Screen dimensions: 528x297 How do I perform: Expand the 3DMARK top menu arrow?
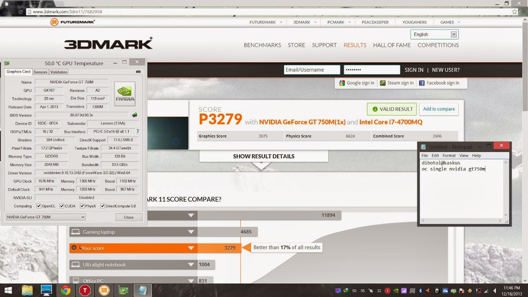click(x=315, y=22)
